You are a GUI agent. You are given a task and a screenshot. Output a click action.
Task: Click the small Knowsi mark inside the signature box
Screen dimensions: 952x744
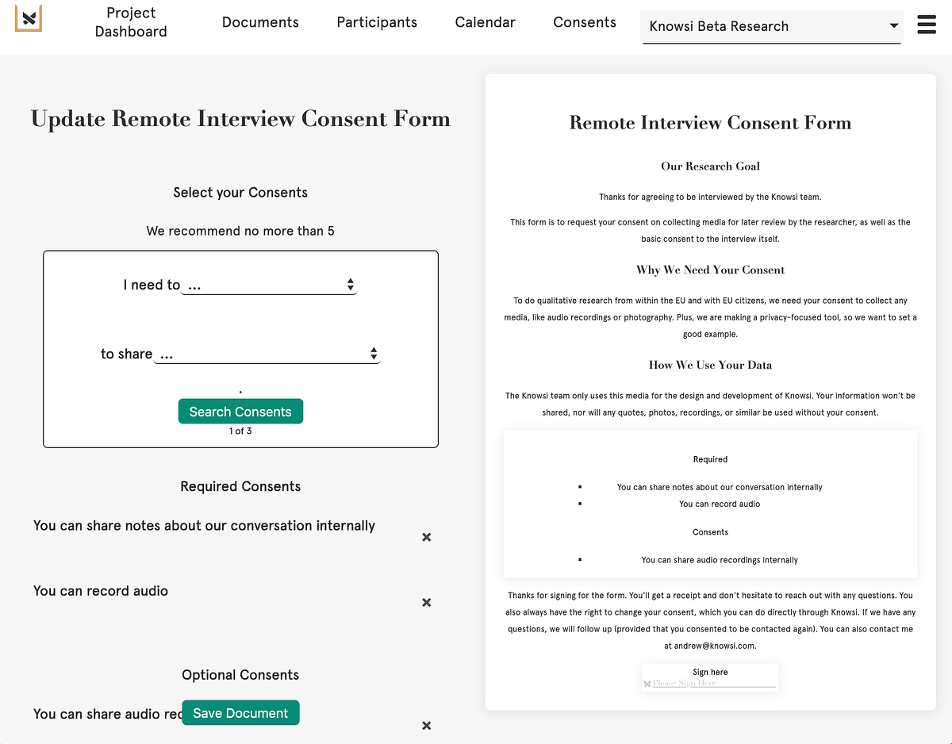click(647, 682)
